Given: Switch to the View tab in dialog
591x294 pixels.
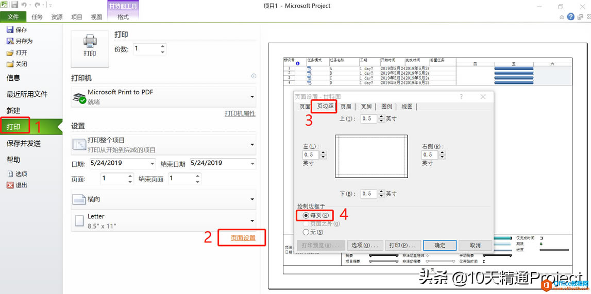Looking at the screenshot, I should click(x=407, y=107).
